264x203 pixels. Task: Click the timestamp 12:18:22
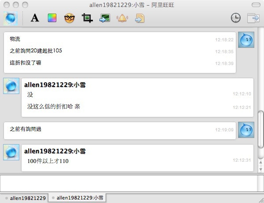(x=224, y=40)
